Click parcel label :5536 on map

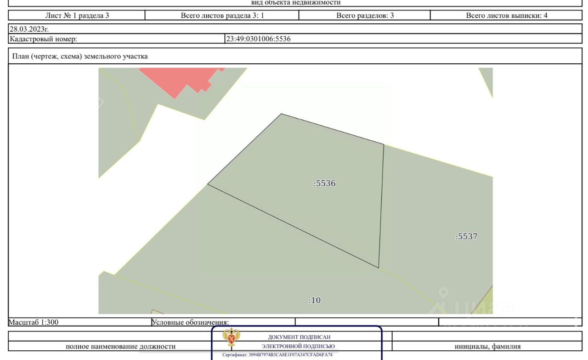pyautogui.click(x=324, y=183)
